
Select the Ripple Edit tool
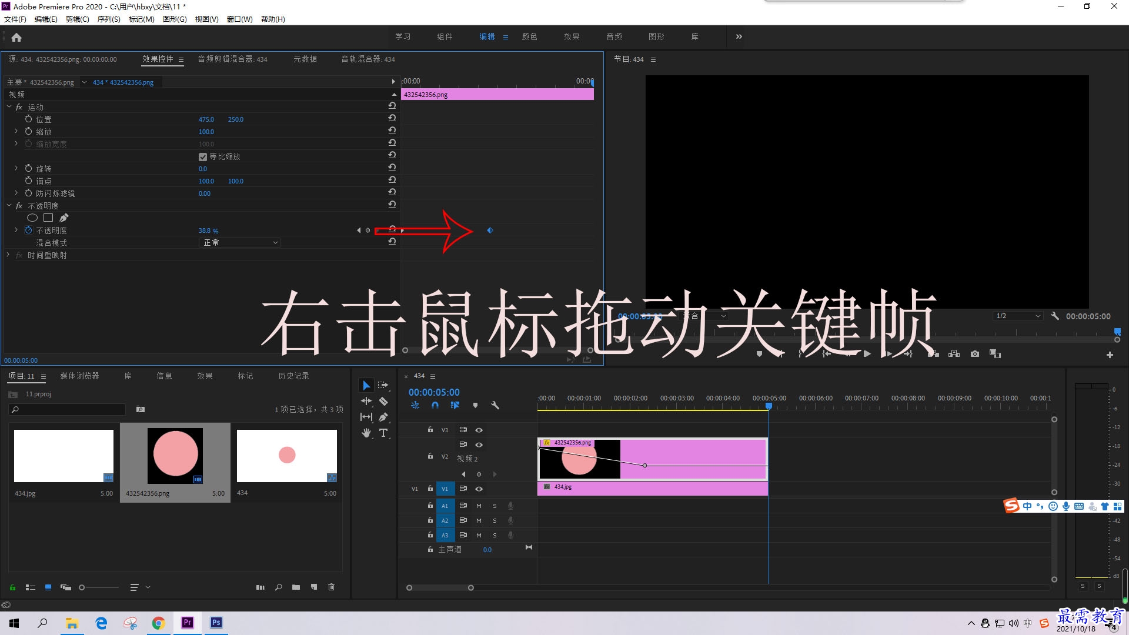(x=366, y=401)
